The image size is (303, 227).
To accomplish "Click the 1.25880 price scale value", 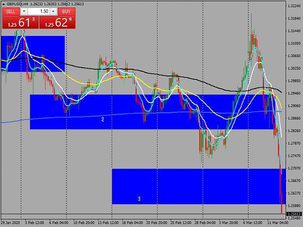I will pyautogui.click(x=294, y=206).
